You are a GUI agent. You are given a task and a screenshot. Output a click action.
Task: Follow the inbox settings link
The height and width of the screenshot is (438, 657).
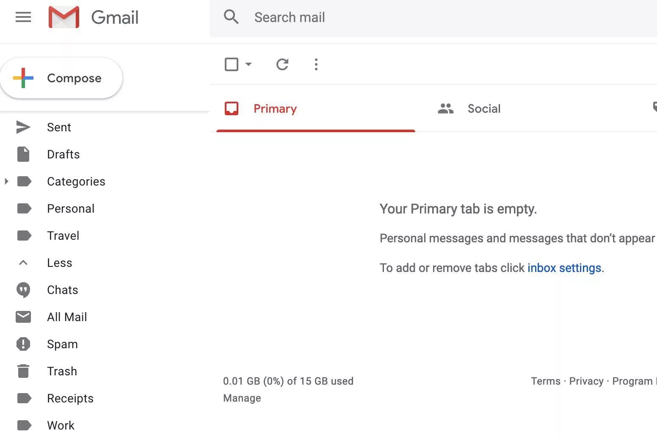click(x=564, y=268)
